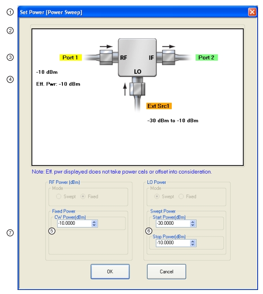The width and height of the screenshot is (263, 294).
Task: Decrease Start Power with down spinner arrow
Action: tap(193, 225)
